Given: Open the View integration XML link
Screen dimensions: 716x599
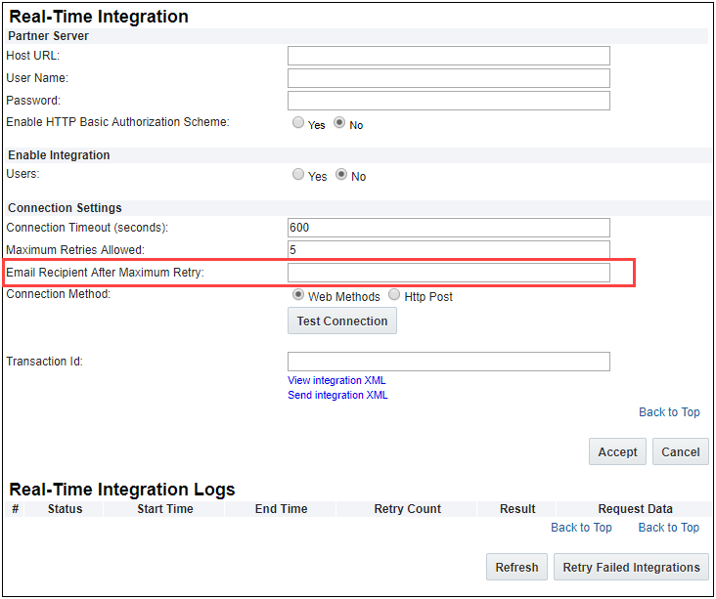Looking at the screenshot, I should [336, 380].
